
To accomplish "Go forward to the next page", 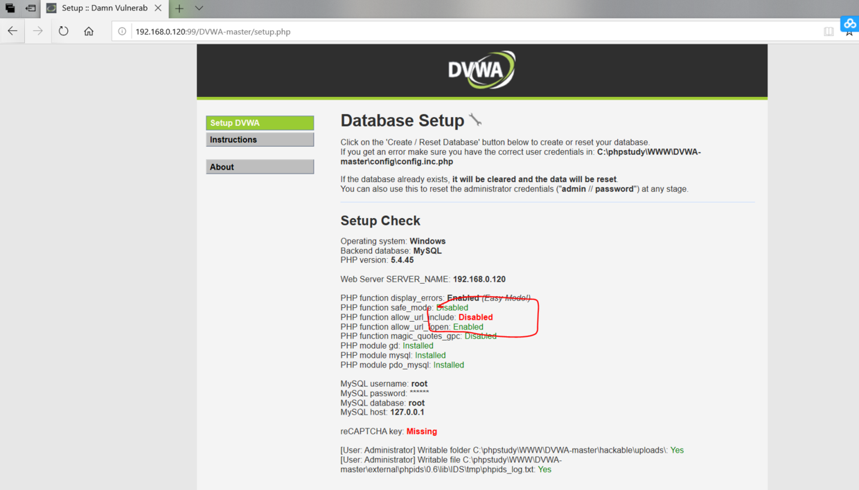I will (x=38, y=31).
